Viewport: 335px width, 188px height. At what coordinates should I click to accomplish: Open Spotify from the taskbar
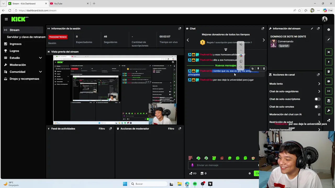point(195,184)
